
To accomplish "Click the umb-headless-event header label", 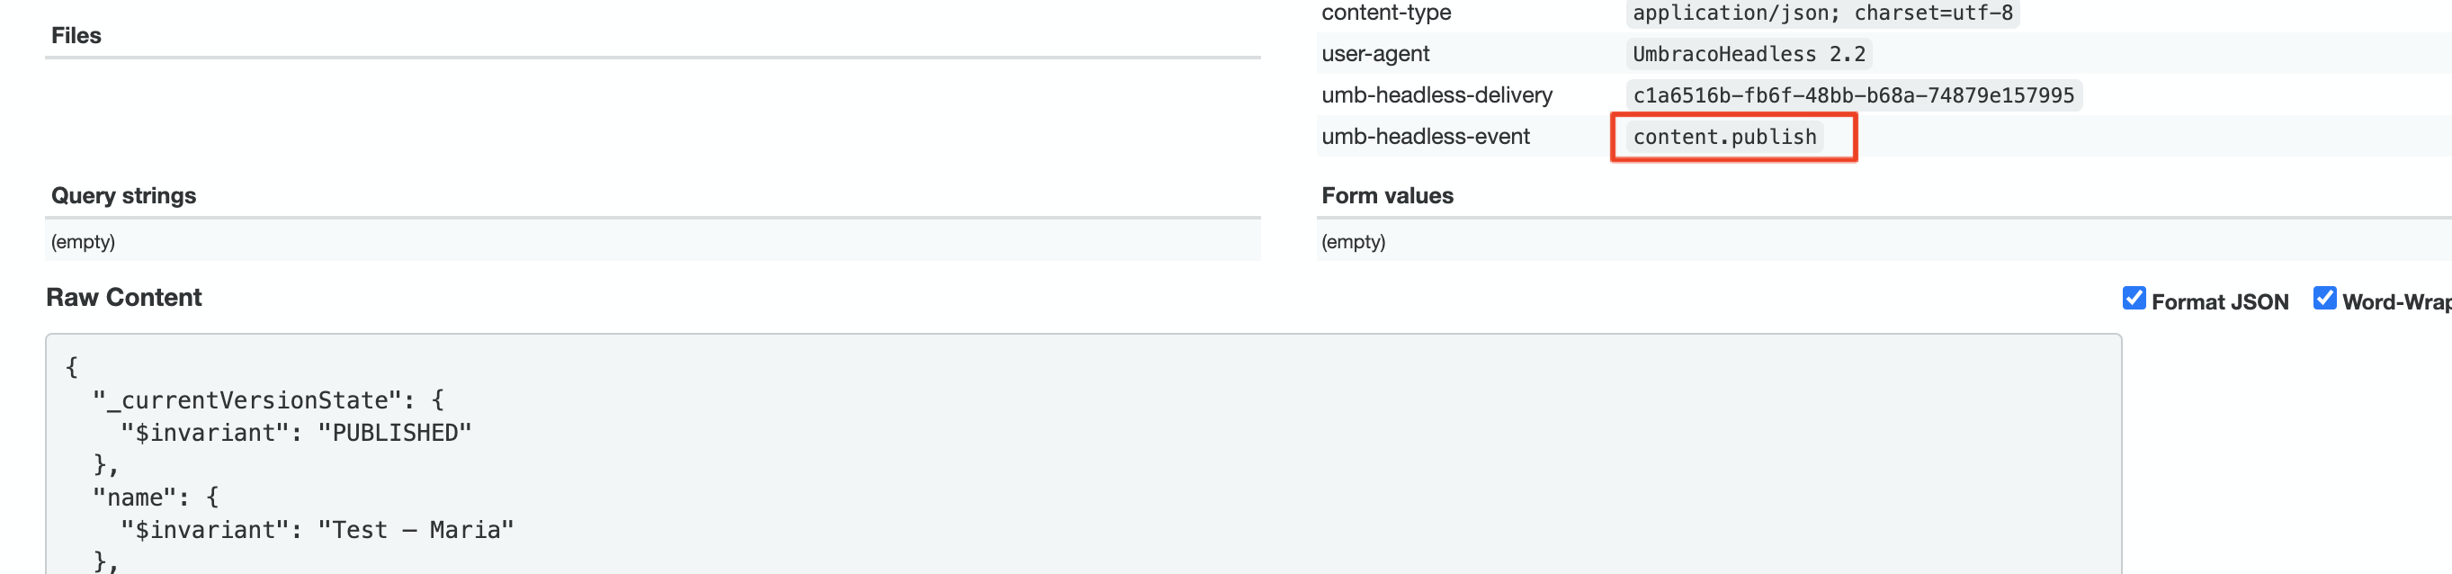I will 1426,136.
